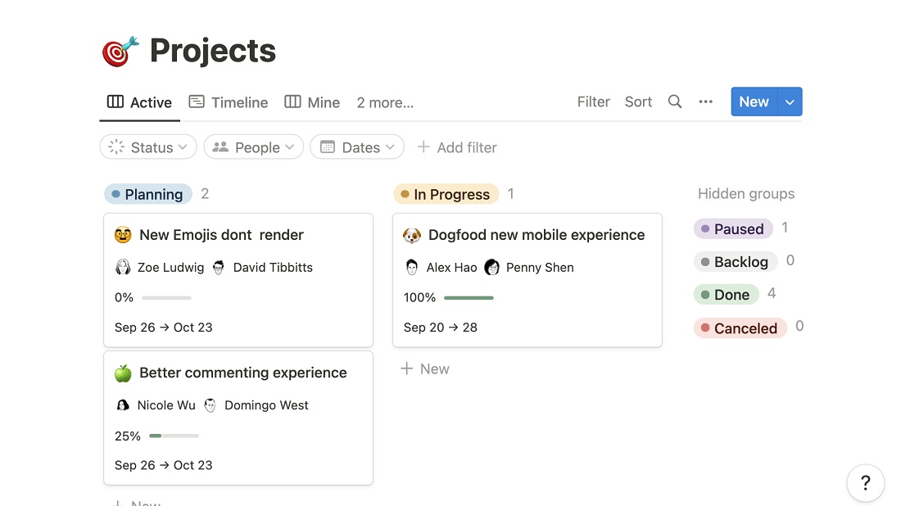Screen dimensions: 901x506
Task: Open the help question mark button
Action: tap(865, 482)
